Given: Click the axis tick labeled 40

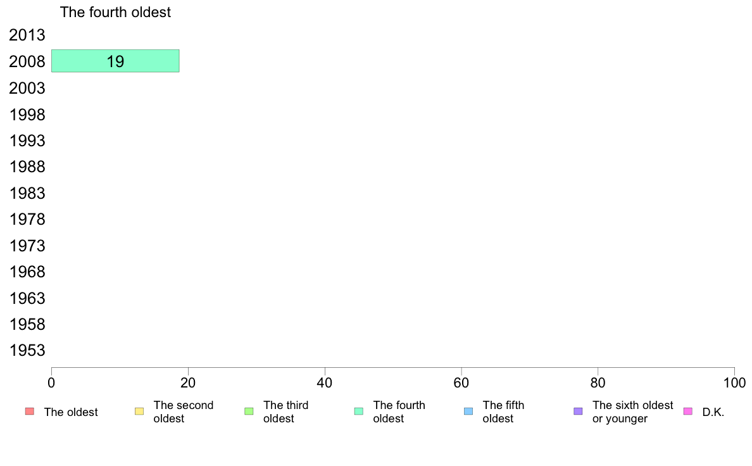Looking at the screenshot, I should 325,382.
